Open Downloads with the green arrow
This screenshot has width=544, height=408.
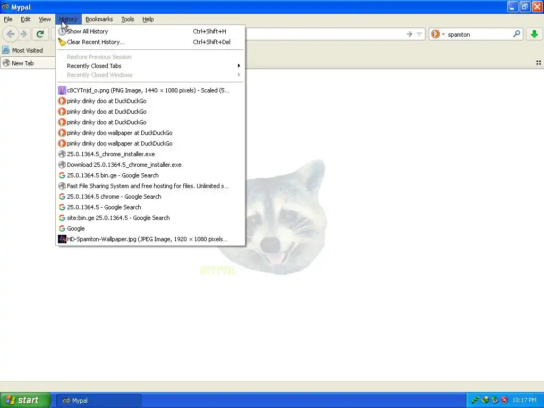(x=534, y=34)
